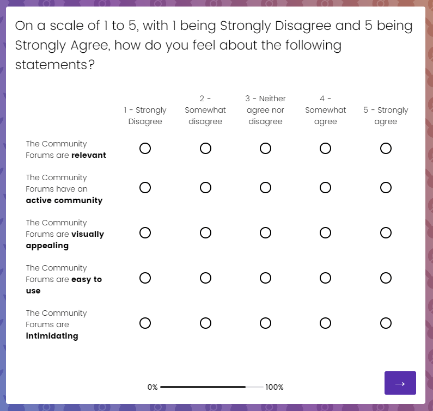The width and height of the screenshot is (433, 411).
Task: Select Somewhat disagree for active community
Action: pos(205,188)
